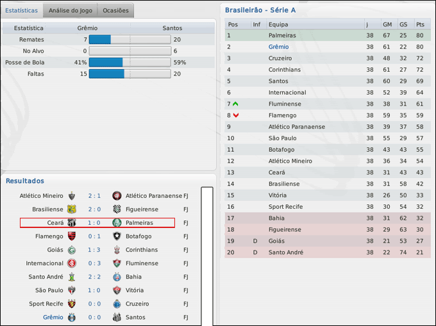Open Grêmio link in league table
Image resolution: width=436 pixels, height=326 pixels.
click(x=278, y=47)
